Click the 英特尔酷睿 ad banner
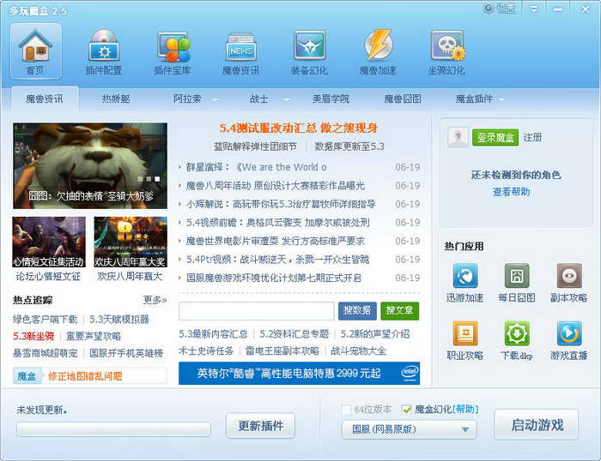The image size is (601, 461). [x=300, y=374]
